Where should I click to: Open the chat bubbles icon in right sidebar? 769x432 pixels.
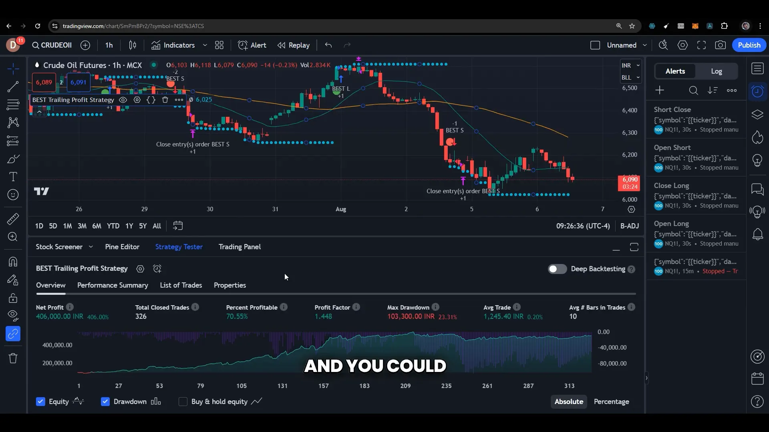[x=757, y=189]
